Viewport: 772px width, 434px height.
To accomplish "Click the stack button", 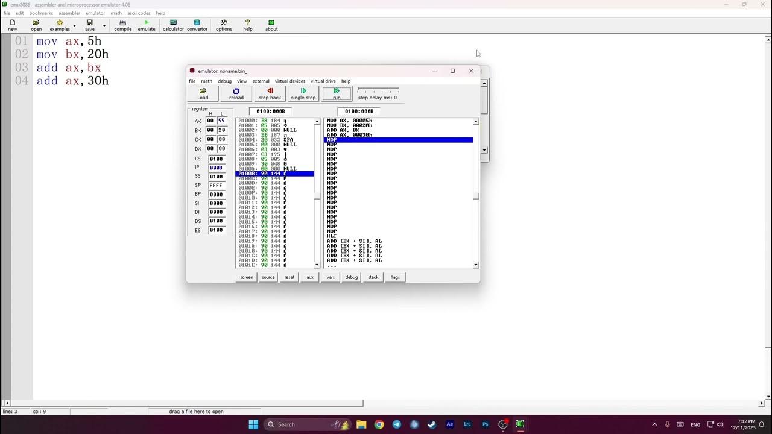I will [373, 277].
